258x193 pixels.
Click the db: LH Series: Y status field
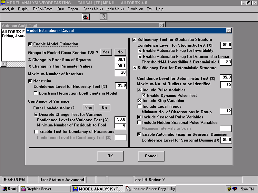(x=188, y=180)
